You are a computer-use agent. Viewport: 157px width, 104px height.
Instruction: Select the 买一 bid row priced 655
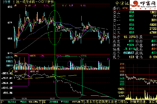134,25
